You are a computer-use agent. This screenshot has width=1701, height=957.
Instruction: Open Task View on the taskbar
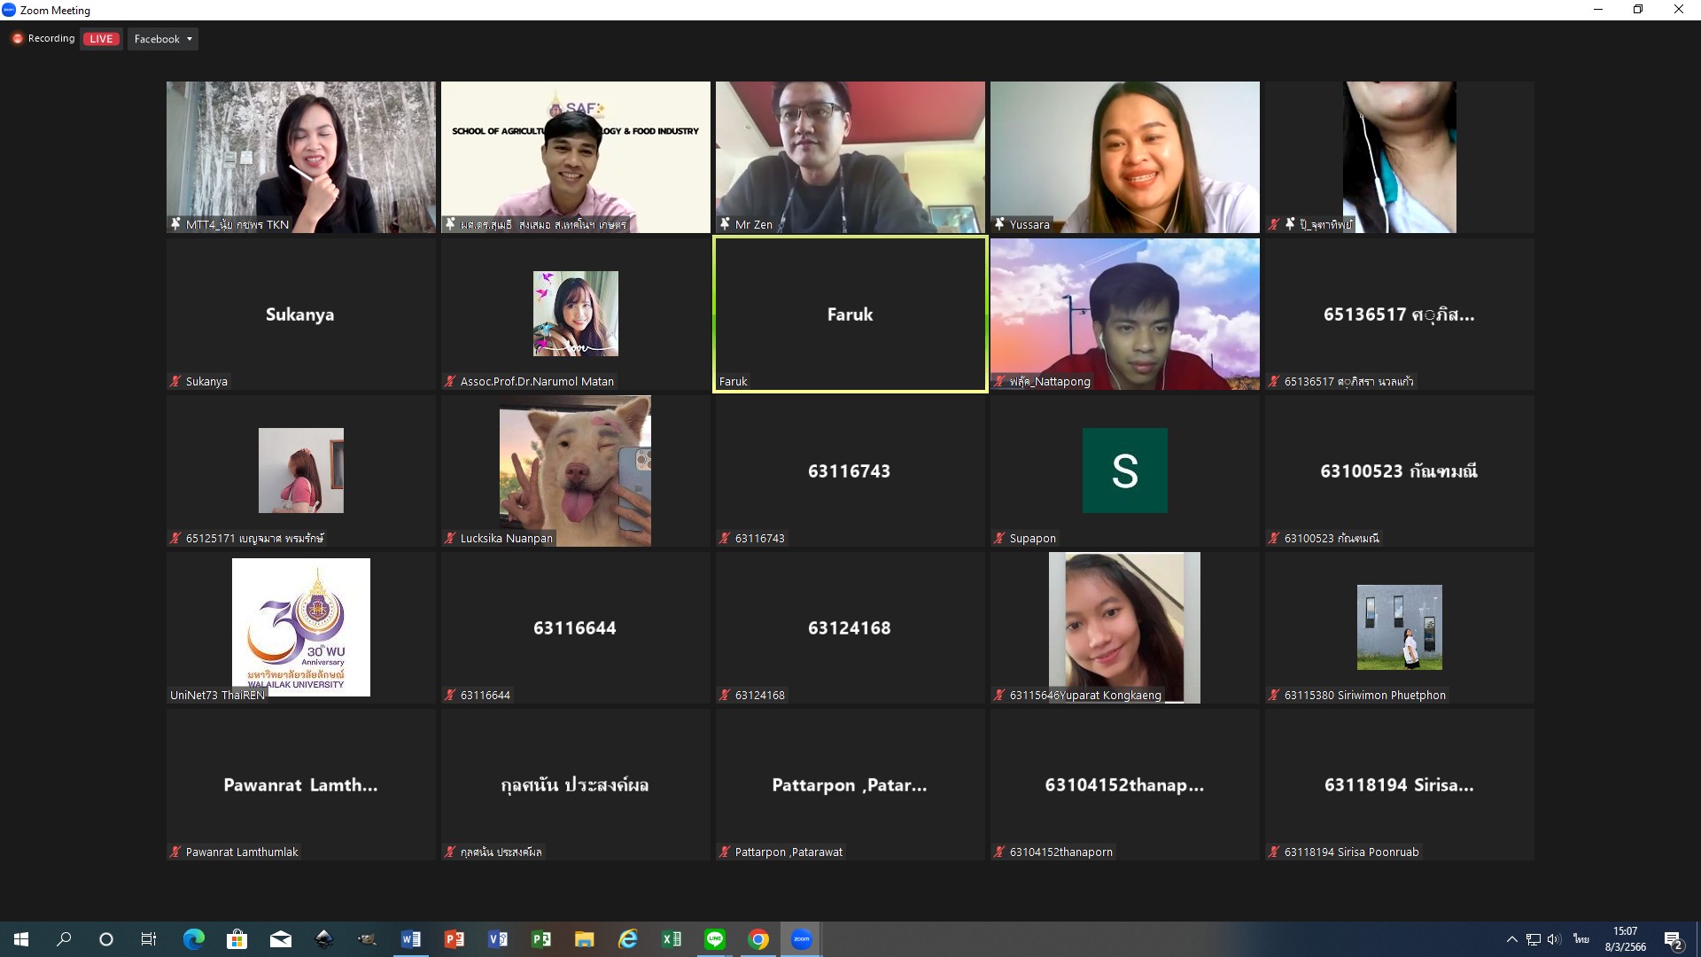coord(149,939)
